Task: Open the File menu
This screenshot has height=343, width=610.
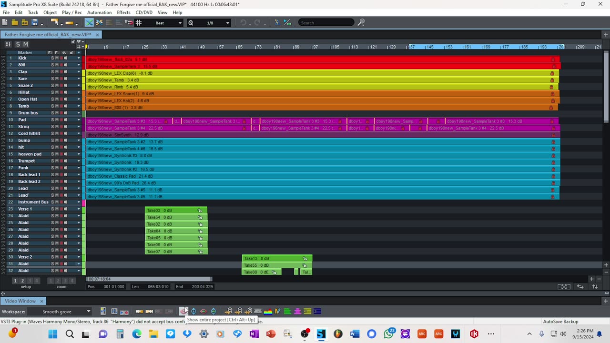Action: 6,12
